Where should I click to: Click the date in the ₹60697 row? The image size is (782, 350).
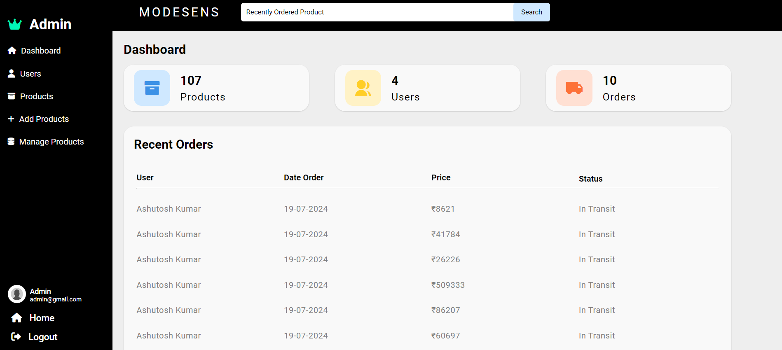[306, 336]
